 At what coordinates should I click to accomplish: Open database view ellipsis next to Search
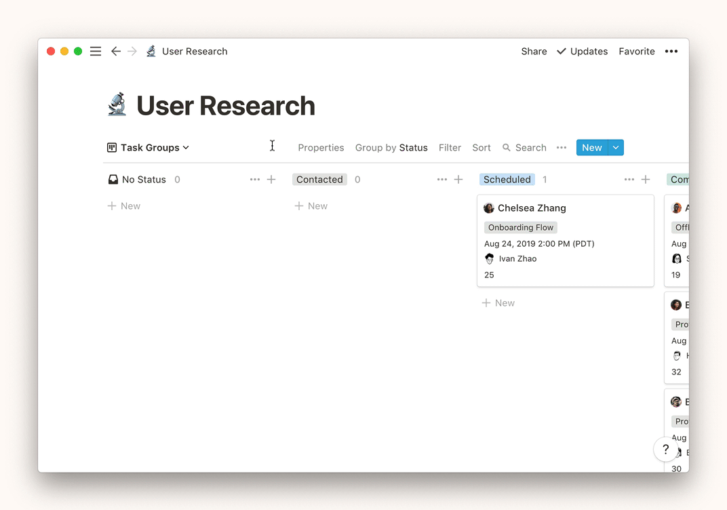point(562,148)
